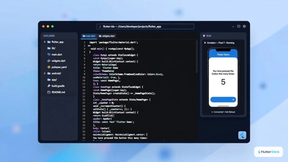Click the RUN play icon
The image size is (288, 162).
[x=204, y=36]
